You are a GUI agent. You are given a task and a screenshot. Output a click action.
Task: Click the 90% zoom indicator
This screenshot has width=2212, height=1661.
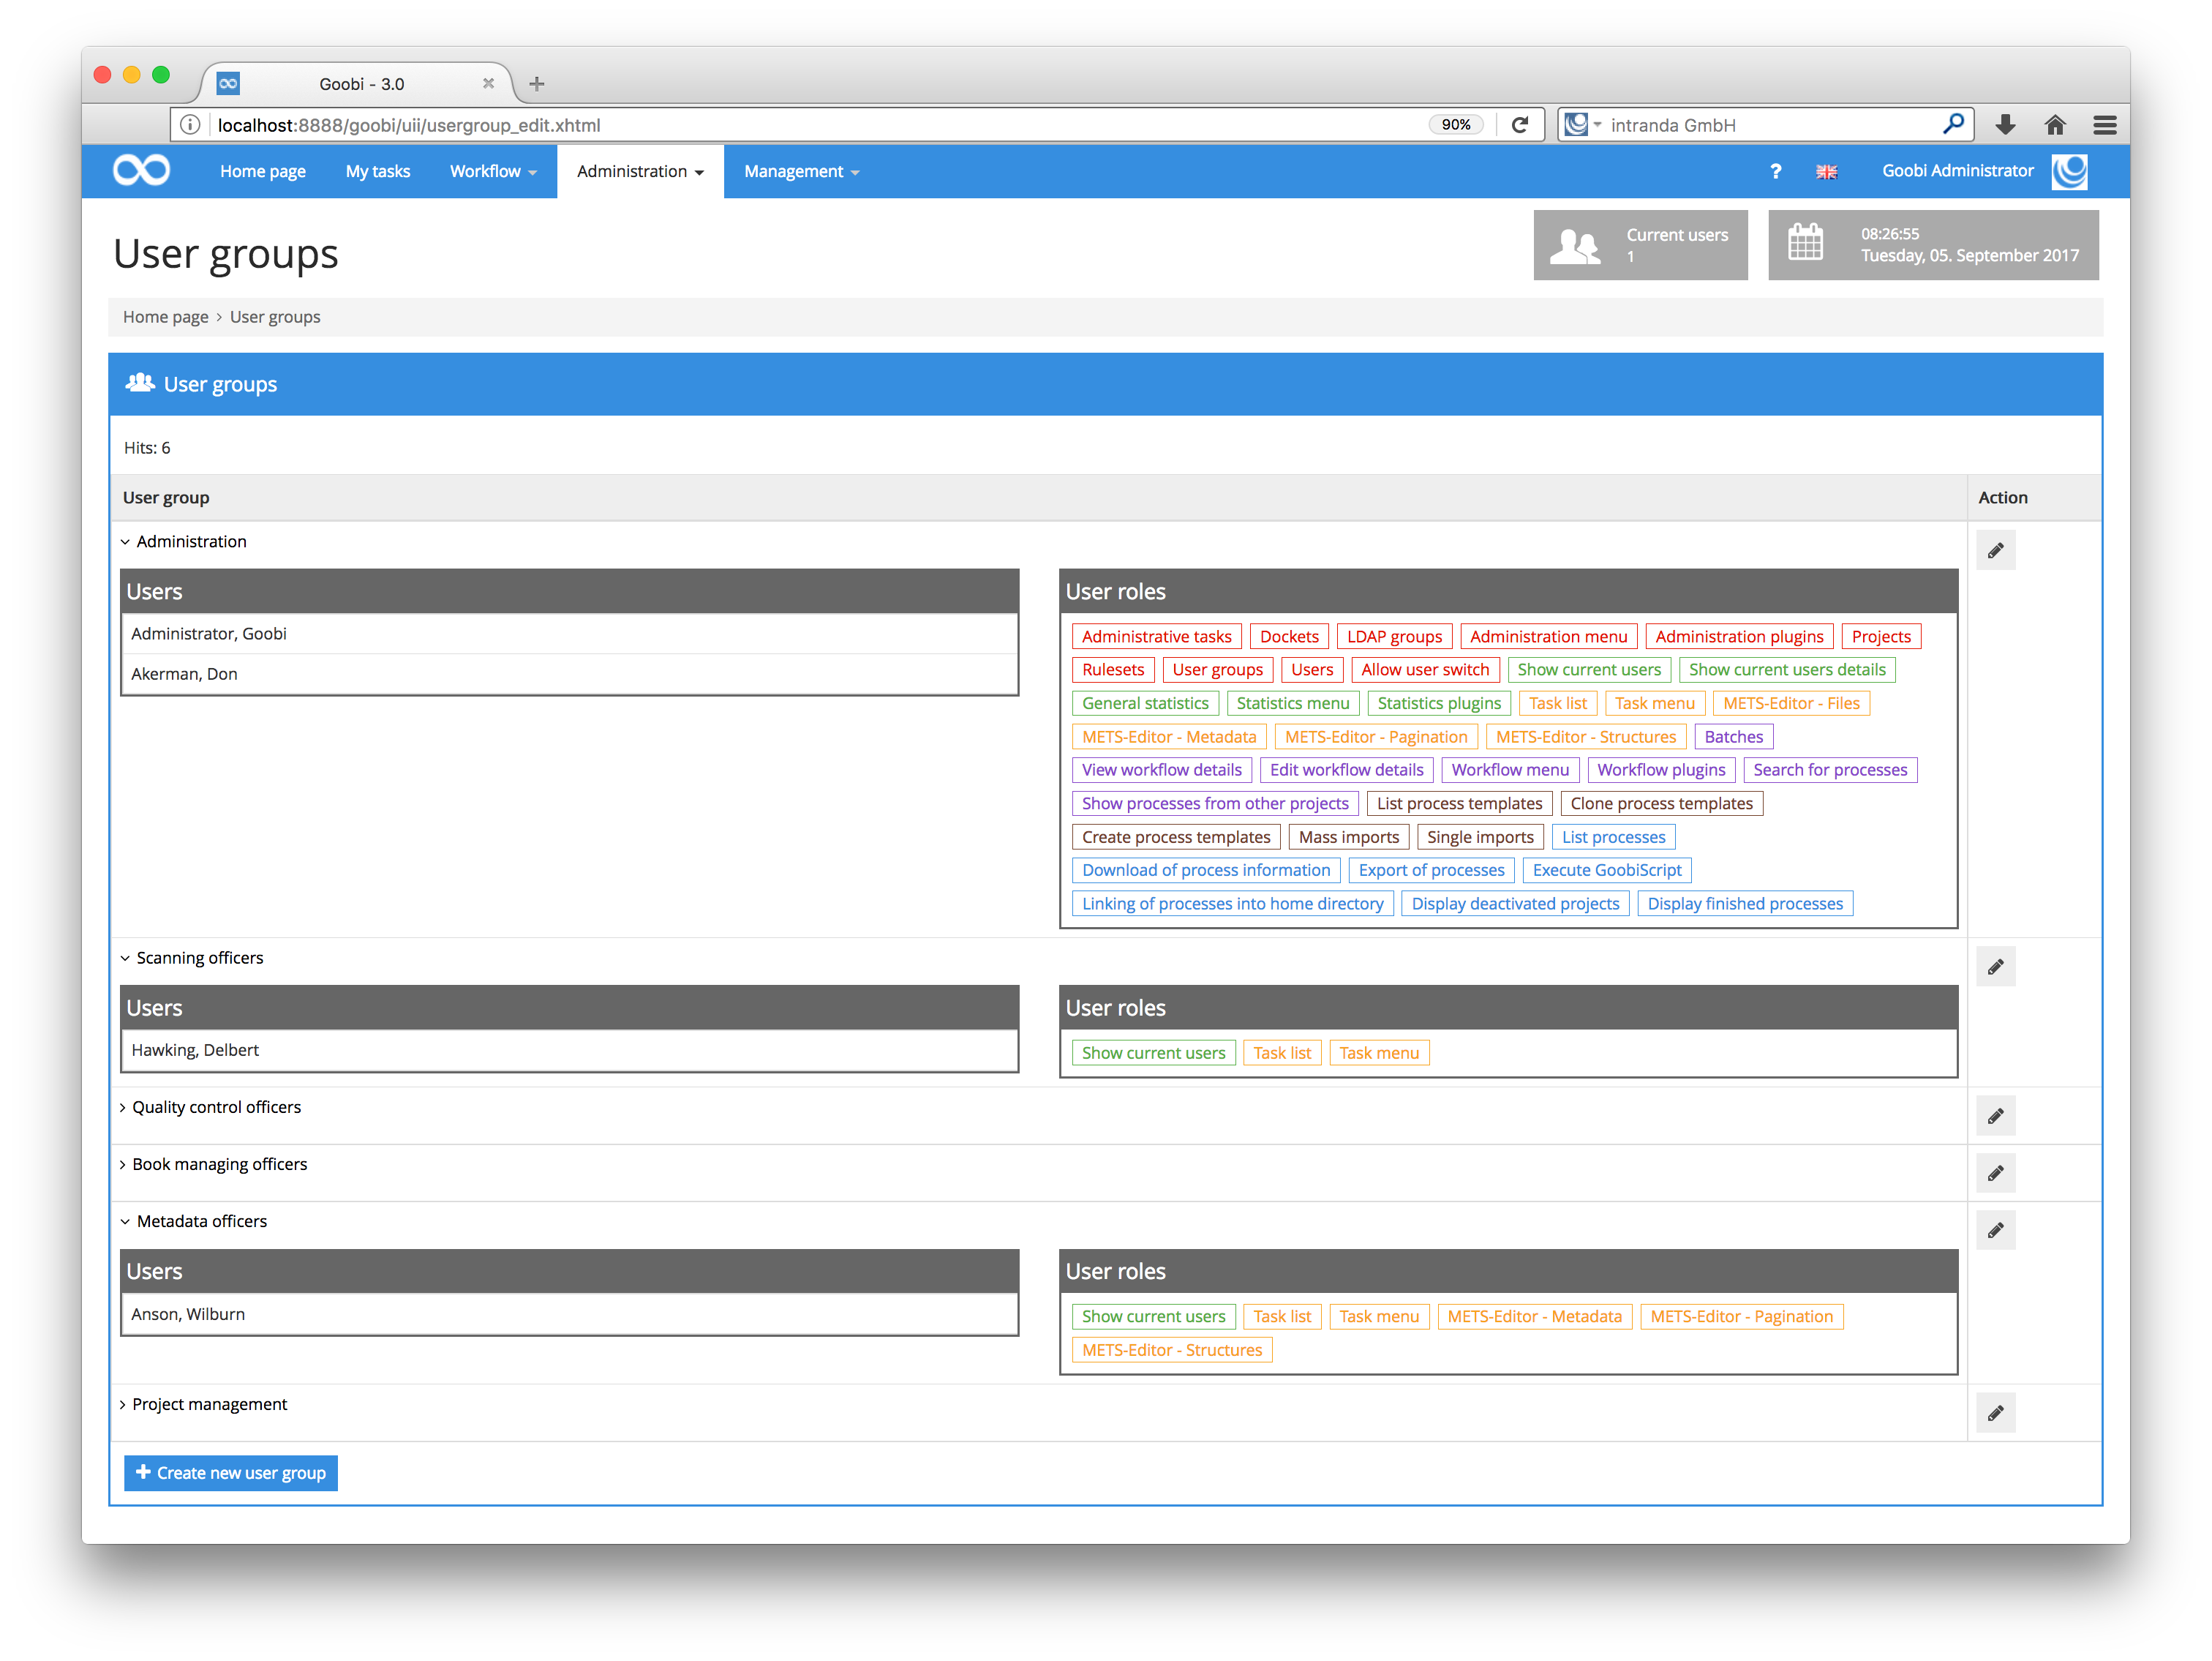pos(1455,124)
